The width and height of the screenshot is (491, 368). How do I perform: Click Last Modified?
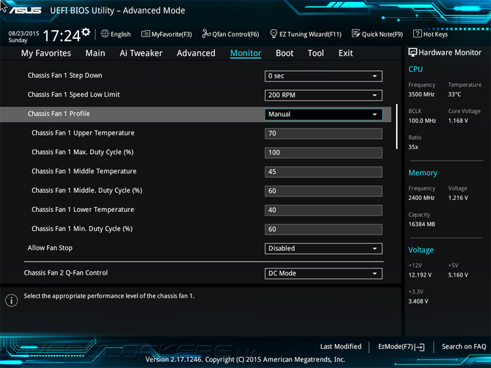point(341,346)
